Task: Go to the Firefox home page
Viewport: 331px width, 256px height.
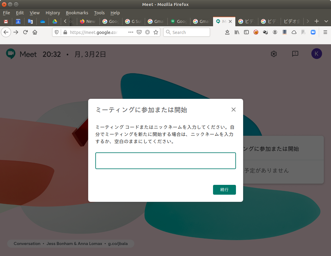Action: click(x=35, y=32)
